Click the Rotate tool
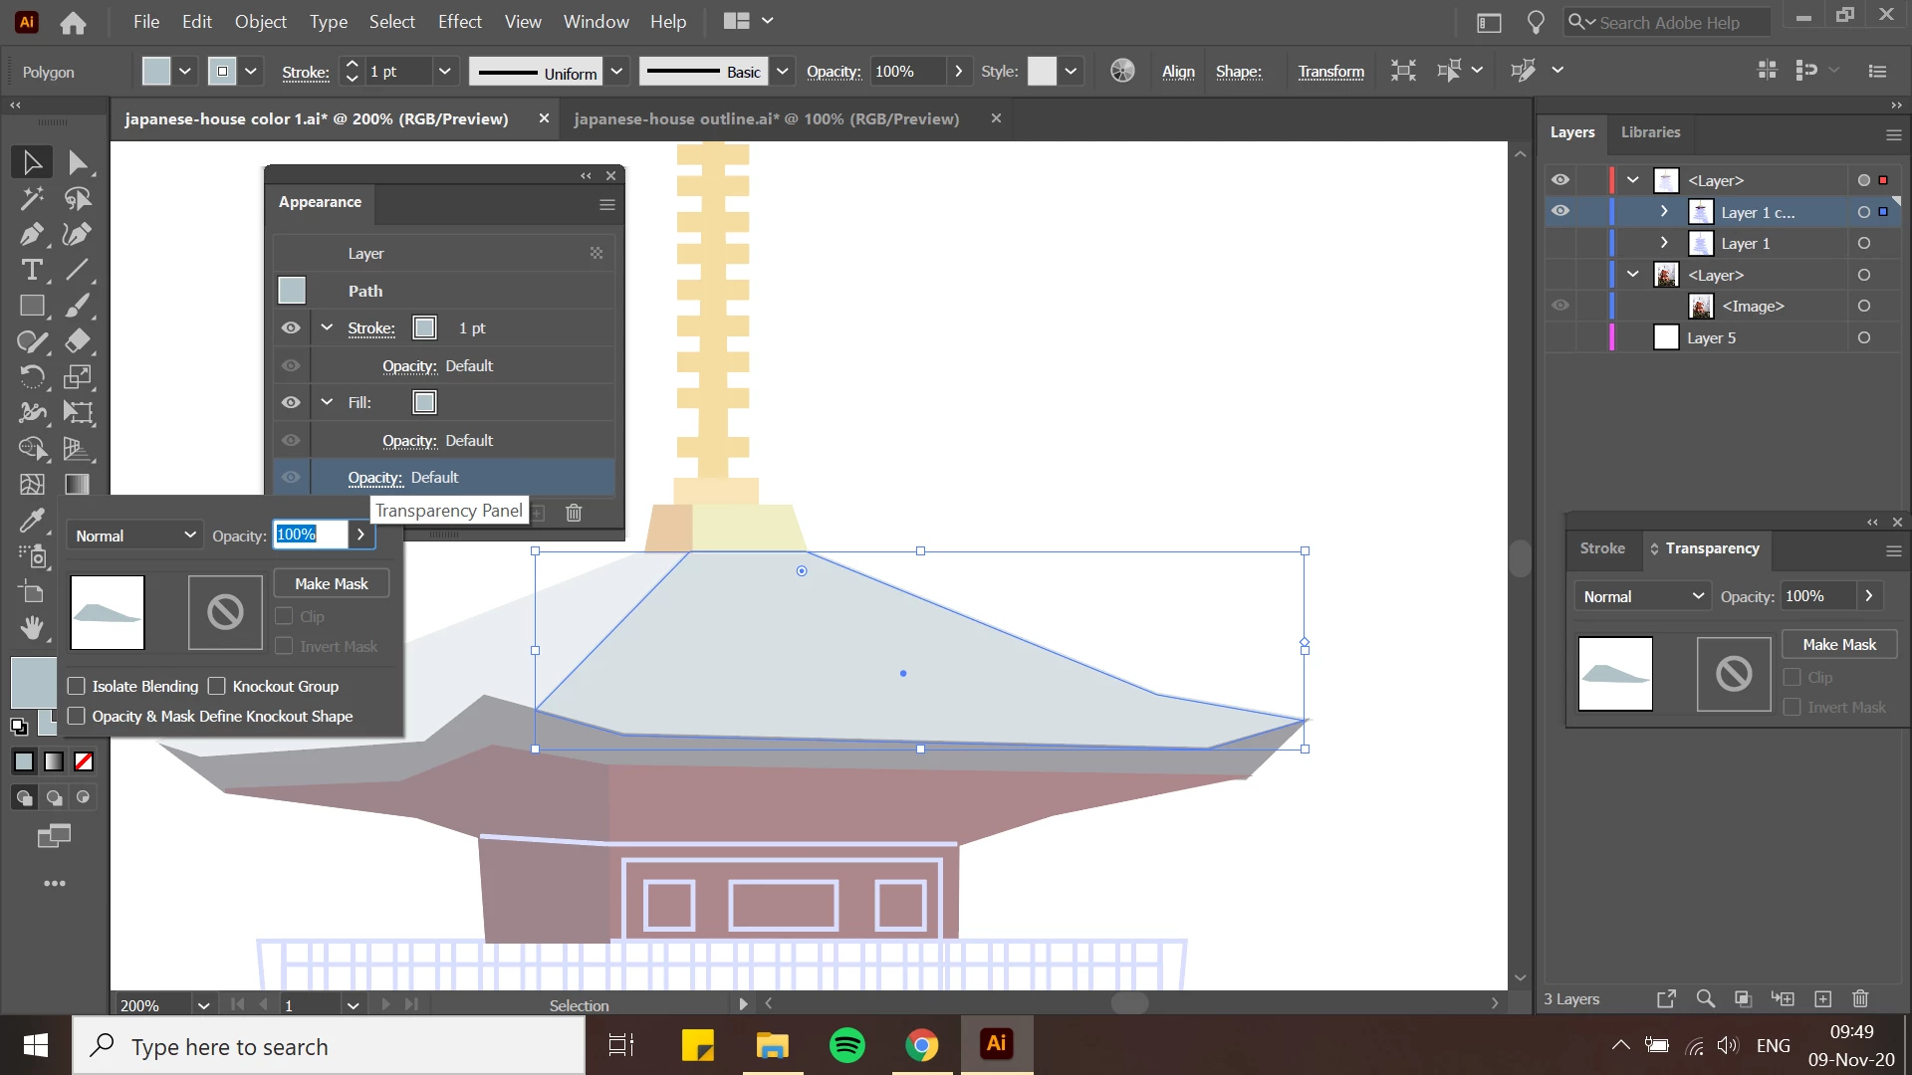Viewport: 1912px width, 1075px height. coord(31,377)
